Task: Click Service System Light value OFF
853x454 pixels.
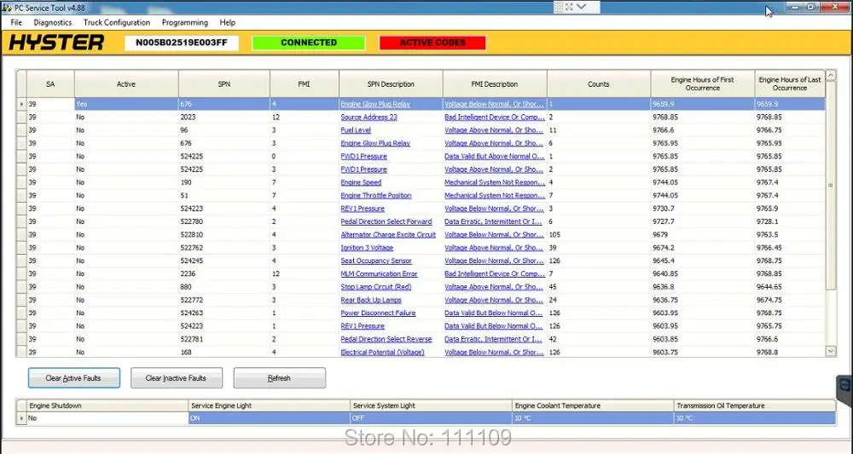Action: tap(432, 418)
